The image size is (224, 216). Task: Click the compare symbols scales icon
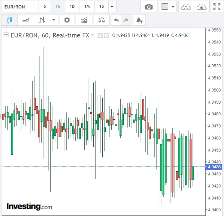102,20
